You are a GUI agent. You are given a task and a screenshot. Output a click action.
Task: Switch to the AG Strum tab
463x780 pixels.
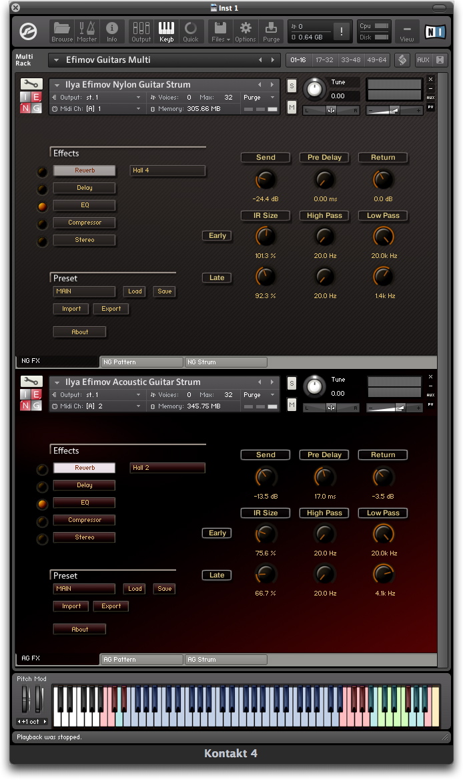pos(226,660)
